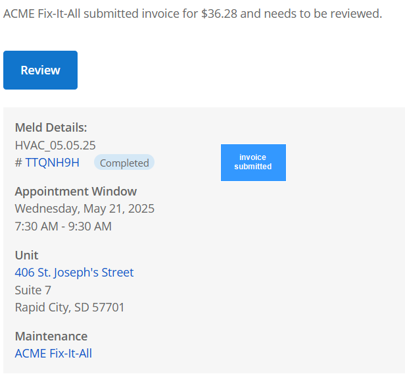Click the blue Review button
This screenshot has height=376, width=405.
(x=40, y=70)
